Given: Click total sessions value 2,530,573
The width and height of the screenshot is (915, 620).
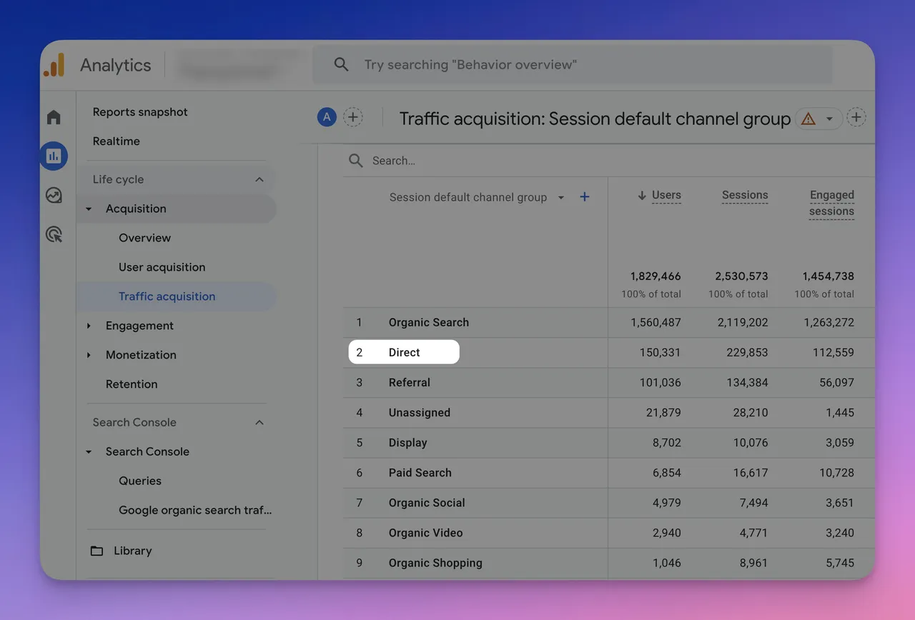Looking at the screenshot, I should click(x=741, y=276).
